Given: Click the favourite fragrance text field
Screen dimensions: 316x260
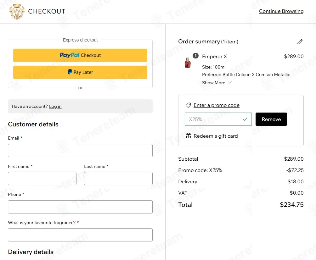Looking at the screenshot, I should point(80,235).
